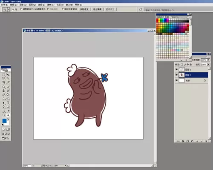Open document status bar info arrow
This screenshot has width=213, height=170.
pos(65,165)
